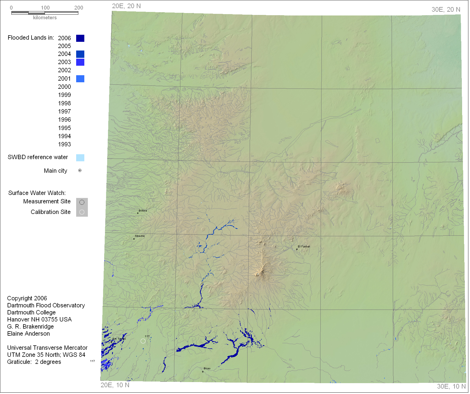Viewport: 470px width, 394px height.
Task: Select the Calibration Site legend icon
Action: [x=82, y=213]
